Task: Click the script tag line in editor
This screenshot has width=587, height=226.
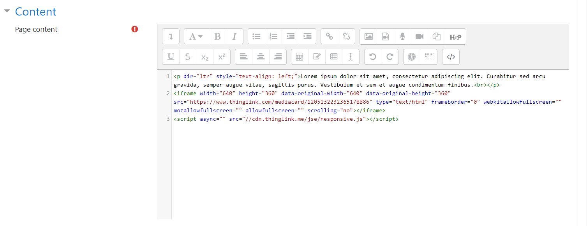Action: click(286, 119)
